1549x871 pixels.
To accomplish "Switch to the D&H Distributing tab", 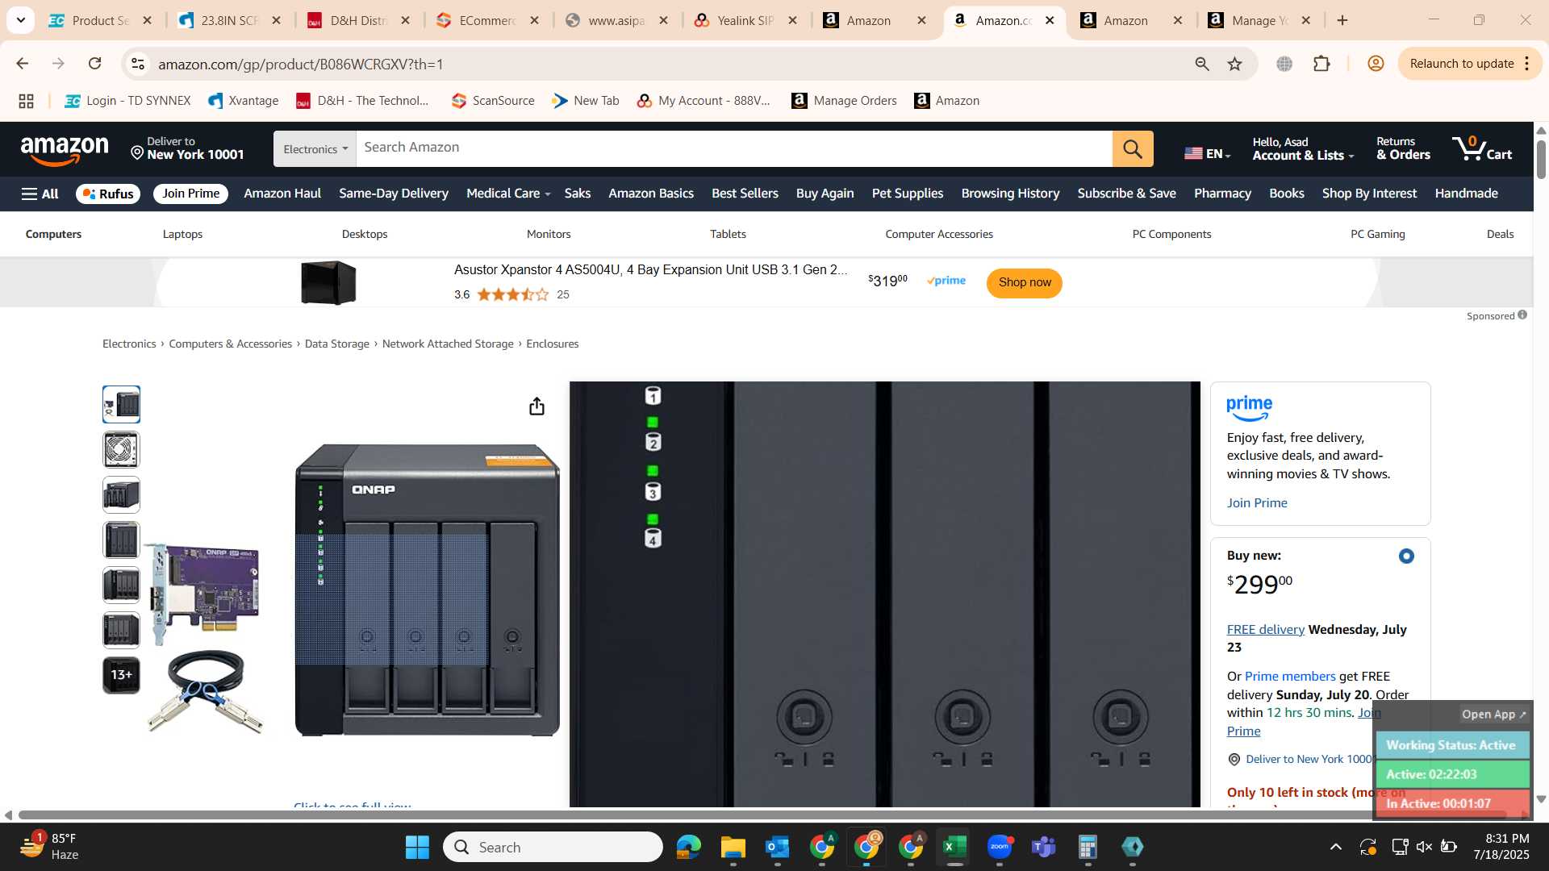I will (358, 20).
